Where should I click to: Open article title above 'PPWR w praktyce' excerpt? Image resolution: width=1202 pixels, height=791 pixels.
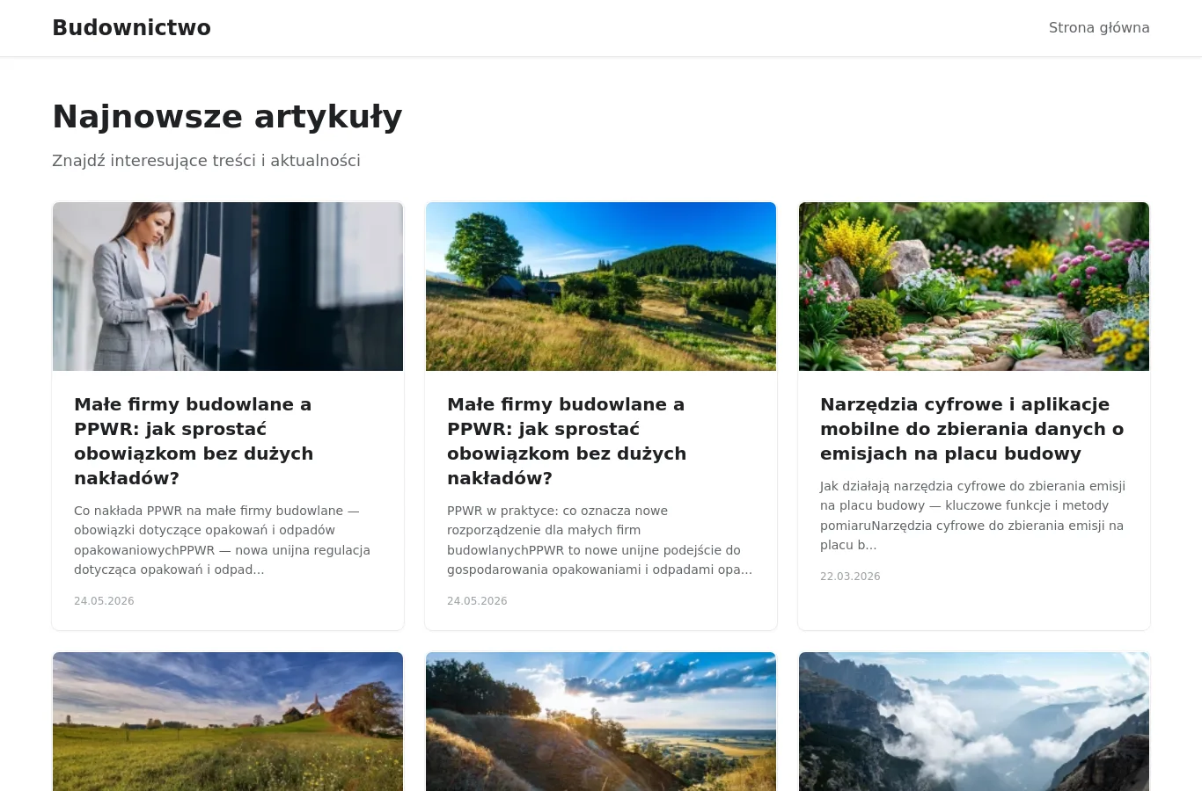tap(567, 441)
